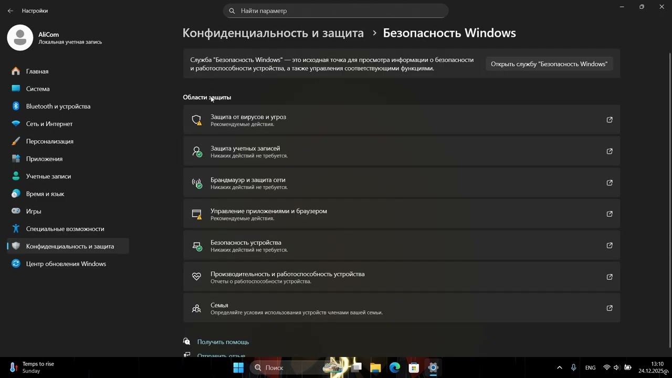The height and width of the screenshot is (378, 672).
Task: Click AliCom account name
Action: (x=48, y=35)
